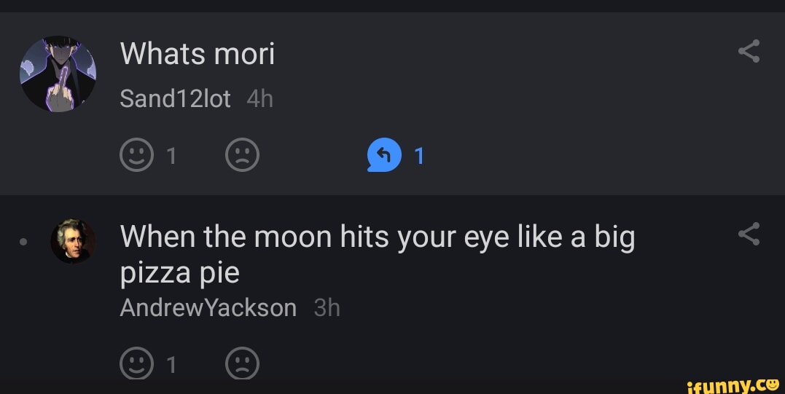Screen dimensions: 785x394
Task: Open the AndrewYackson username link
Action: click(x=208, y=307)
